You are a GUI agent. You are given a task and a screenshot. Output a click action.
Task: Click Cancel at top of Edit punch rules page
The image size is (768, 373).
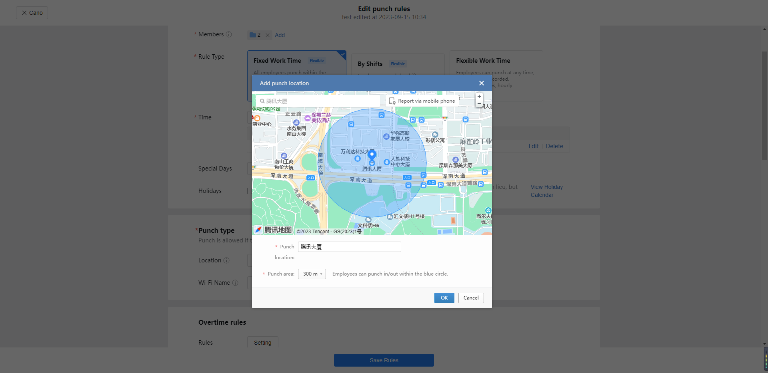point(32,13)
